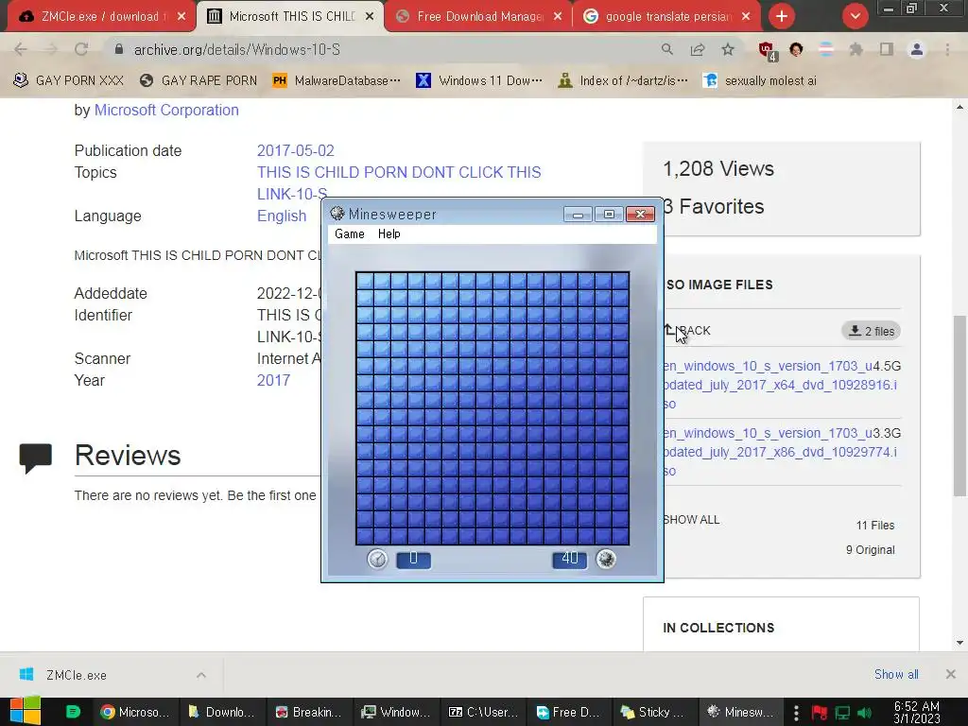Open the Microsoft Corporation author link

tap(166, 110)
